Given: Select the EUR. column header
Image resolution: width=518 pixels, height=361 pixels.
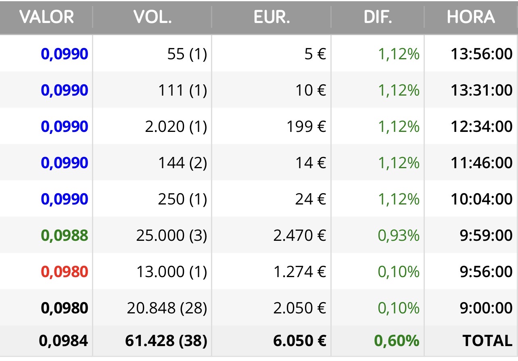Looking at the screenshot, I should [272, 17].
